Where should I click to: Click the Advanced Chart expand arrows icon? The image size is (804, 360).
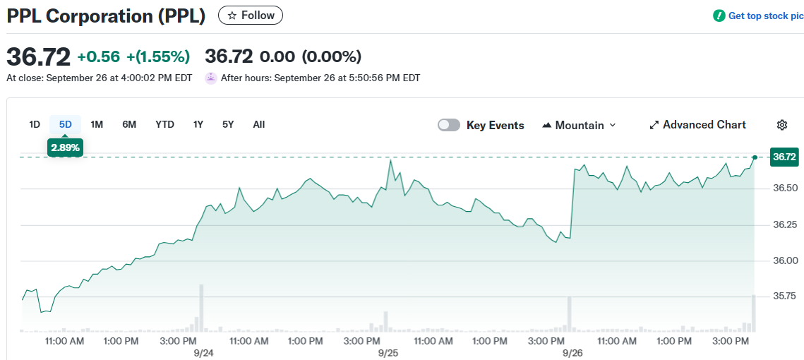click(x=654, y=125)
